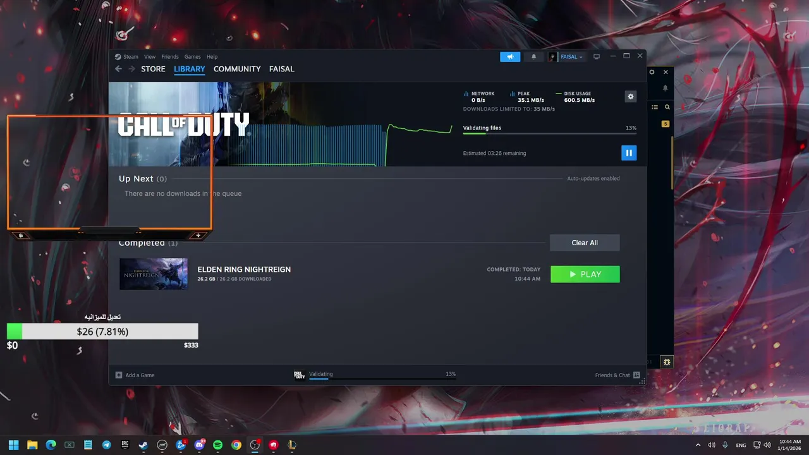809x455 pixels.
Task: Click the Call of Duty icon in footer
Action: (300, 375)
